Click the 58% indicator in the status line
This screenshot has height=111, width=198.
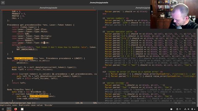(x=95, y=103)
